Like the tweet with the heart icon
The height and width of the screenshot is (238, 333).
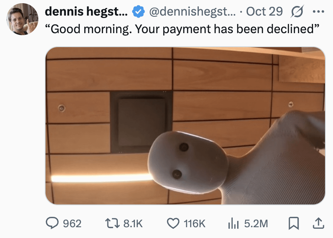[x=173, y=223]
